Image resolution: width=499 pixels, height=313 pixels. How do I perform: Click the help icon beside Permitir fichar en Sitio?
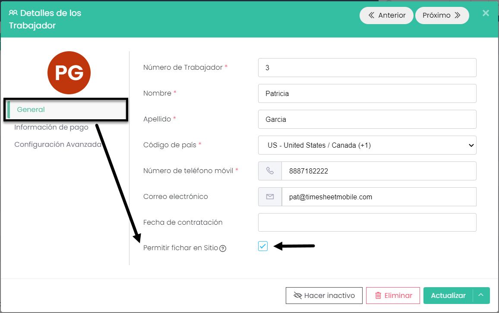pos(223,248)
